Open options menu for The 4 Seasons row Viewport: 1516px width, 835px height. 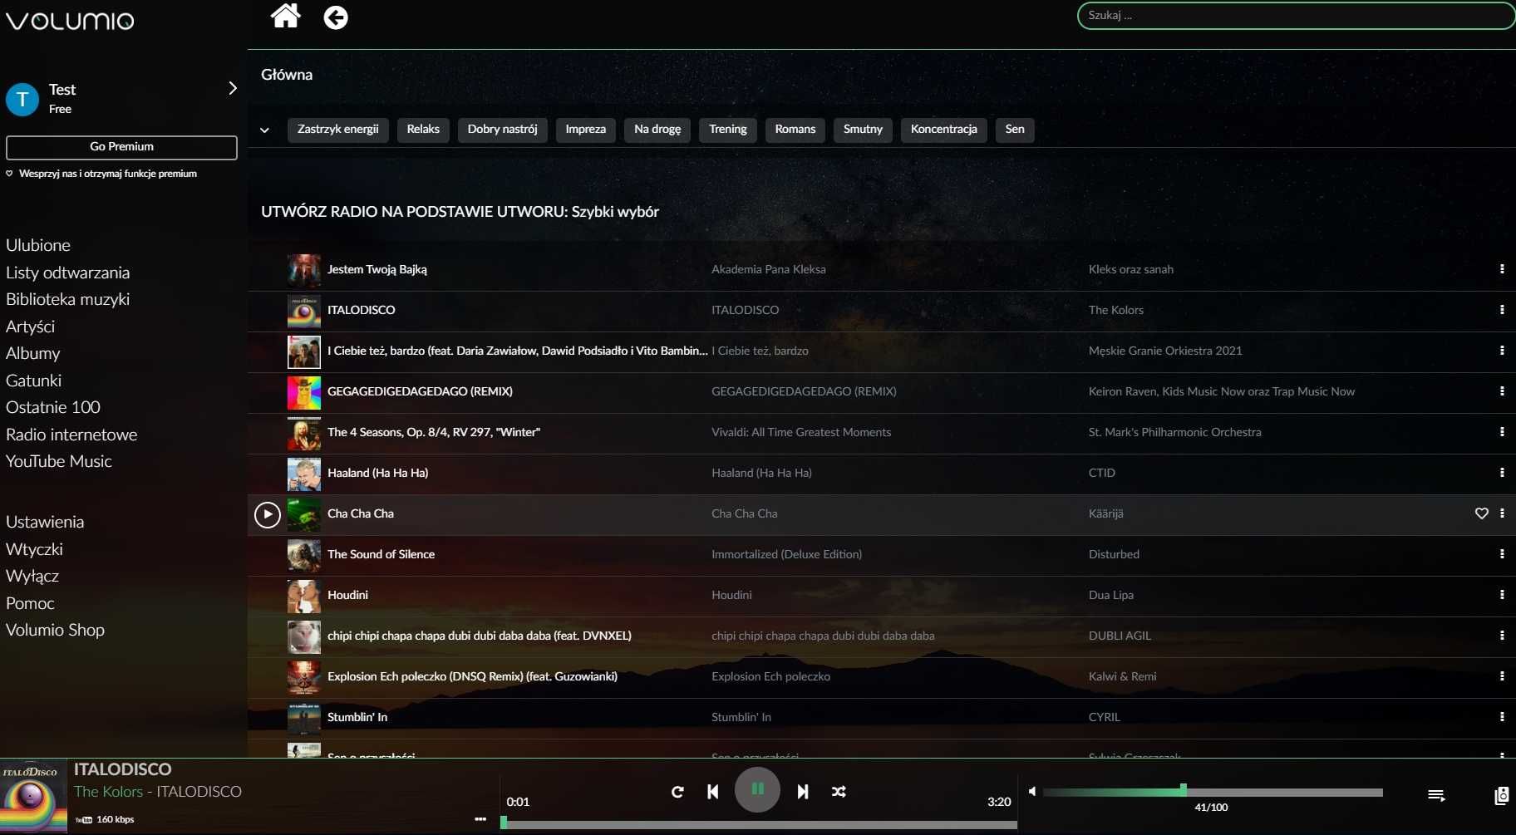pos(1502,432)
